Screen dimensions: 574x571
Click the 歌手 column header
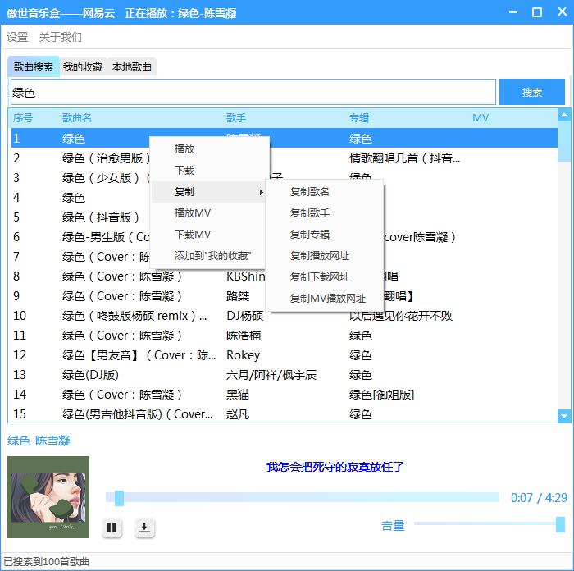[x=236, y=118]
